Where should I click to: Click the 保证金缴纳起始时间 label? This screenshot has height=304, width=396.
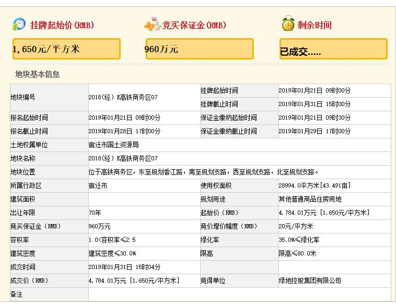tap(228, 118)
